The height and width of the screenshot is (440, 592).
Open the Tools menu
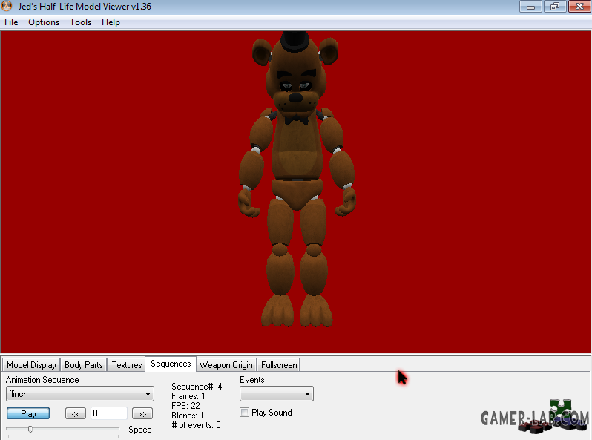(80, 22)
